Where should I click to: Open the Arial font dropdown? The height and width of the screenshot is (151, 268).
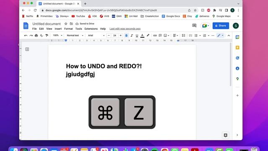pyautogui.click(x=96, y=35)
